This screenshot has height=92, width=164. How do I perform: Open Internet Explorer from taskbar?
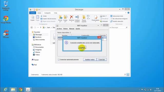click(x=6, y=90)
